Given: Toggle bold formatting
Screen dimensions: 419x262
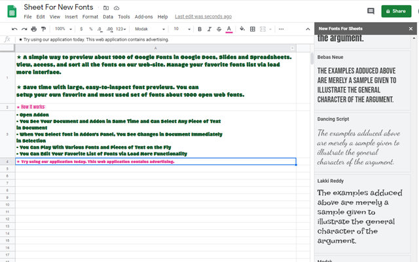Looking at the screenshot, I should point(200,29).
